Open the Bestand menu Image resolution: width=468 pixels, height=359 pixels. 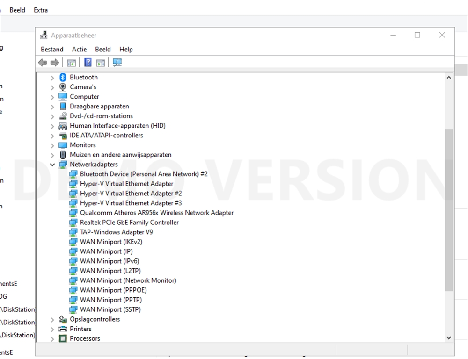tap(52, 49)
